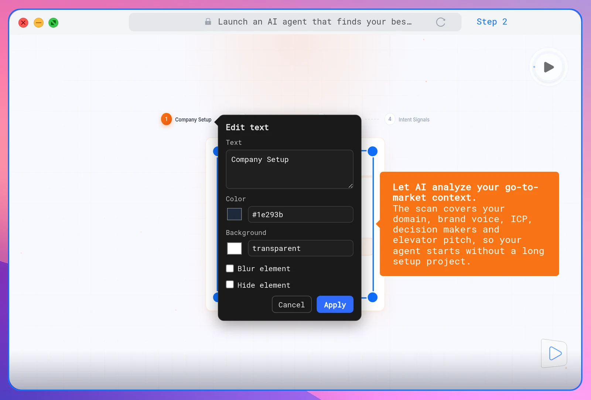This screenshot has height=400, width=591.
Task: Click the address bar title text
Action: [x=315, y=22]
